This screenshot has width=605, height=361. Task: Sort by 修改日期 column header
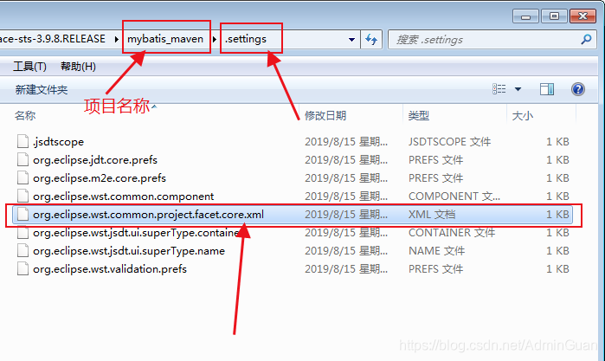325,115
